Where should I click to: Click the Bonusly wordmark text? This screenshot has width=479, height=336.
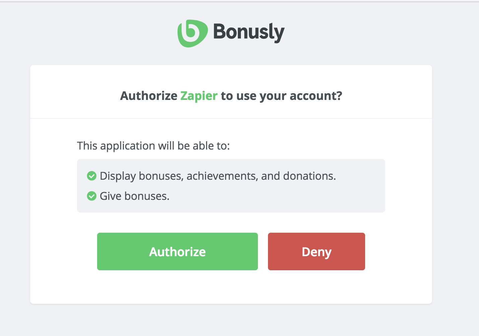point(249,33)
